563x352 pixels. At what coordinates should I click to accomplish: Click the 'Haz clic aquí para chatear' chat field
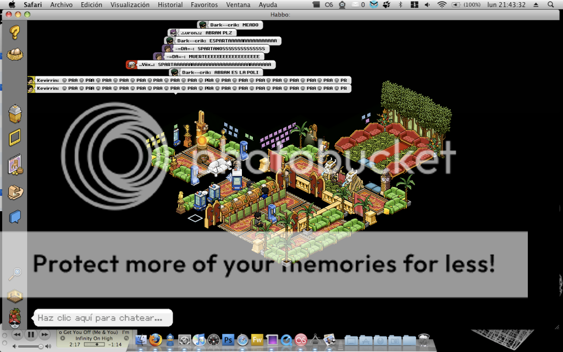pos(102,317)
